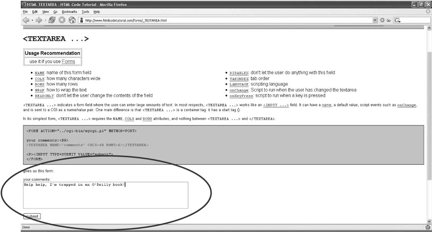Click the site identity icon in the address bar
This screenshot has height=232, width=432.
pyautogui.click(x=82, y=20)
